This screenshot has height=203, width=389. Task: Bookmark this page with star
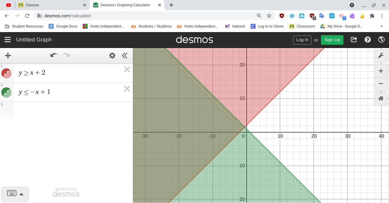click(269, 16)
